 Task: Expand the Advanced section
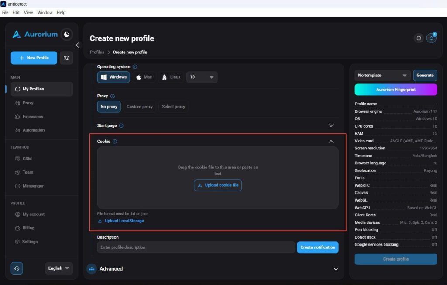coord(336,269)
